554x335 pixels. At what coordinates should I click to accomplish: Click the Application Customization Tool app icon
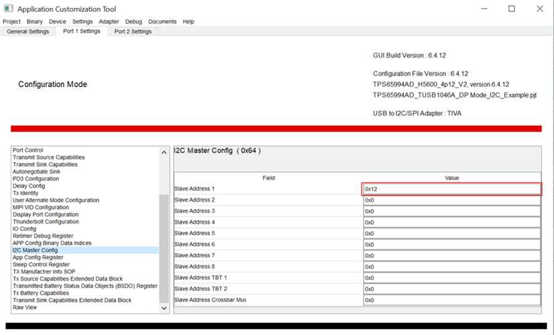(x=9, y=9)
